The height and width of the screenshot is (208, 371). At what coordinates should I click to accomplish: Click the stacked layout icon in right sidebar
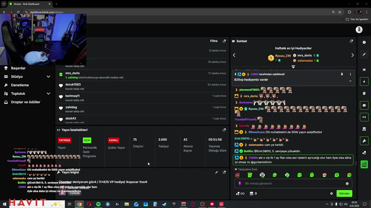tap(364, 129)
